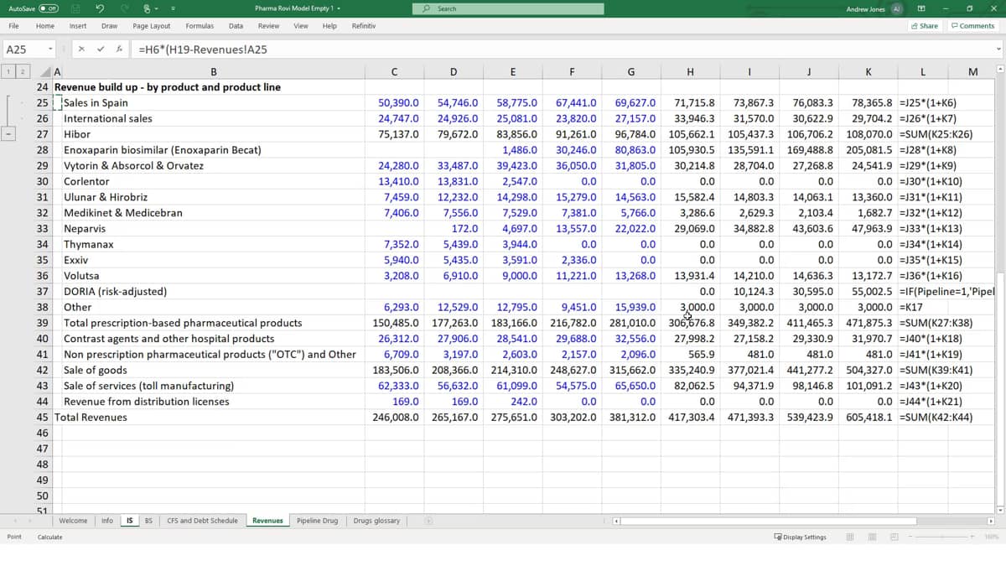Viewport: 1006px width, 566px height.
Task: Select cell showing formula =SUM(K25:K26)
Action: click(936, 134)
